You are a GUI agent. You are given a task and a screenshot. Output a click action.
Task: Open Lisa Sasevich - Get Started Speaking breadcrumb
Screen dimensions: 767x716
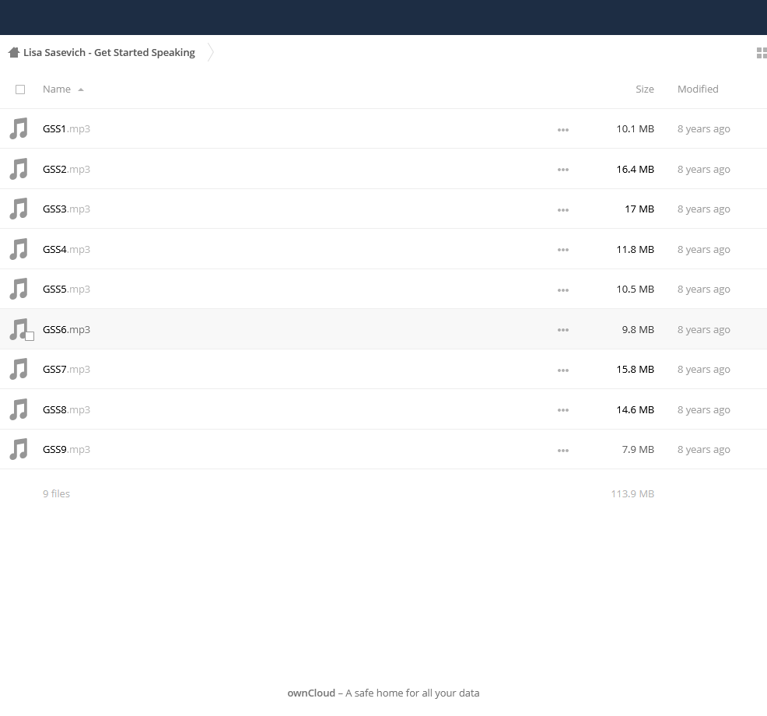click(109, 52)
